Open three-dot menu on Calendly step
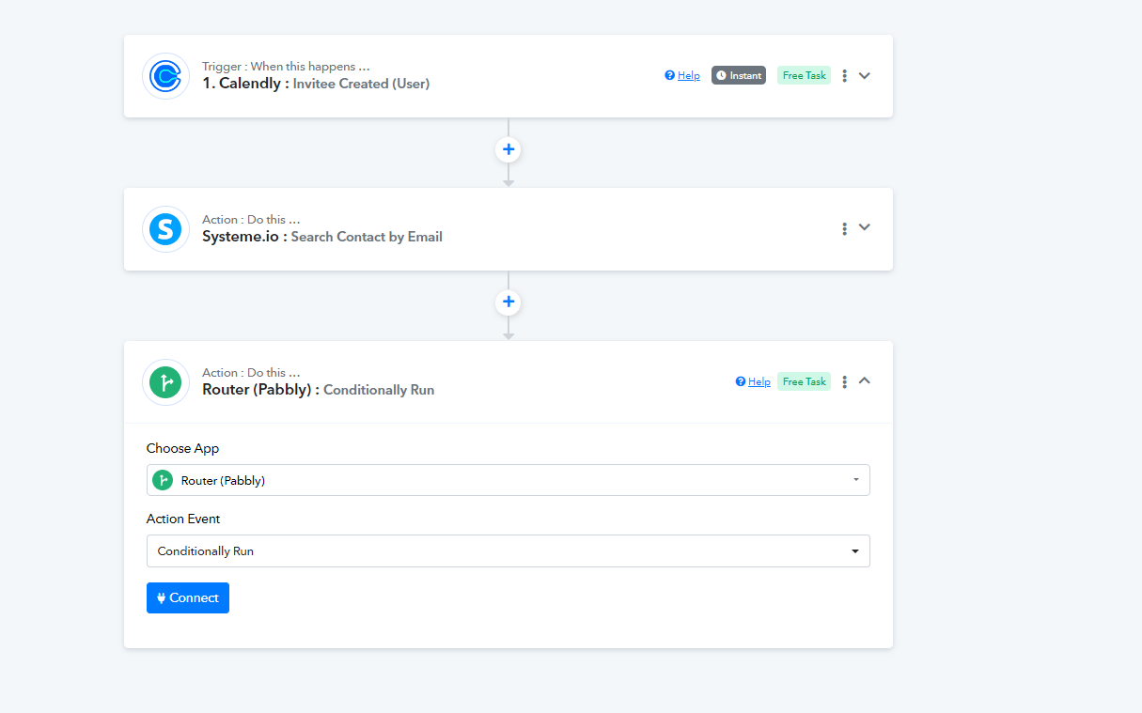This screenshot has height=713, width=1142. [844, 75]
